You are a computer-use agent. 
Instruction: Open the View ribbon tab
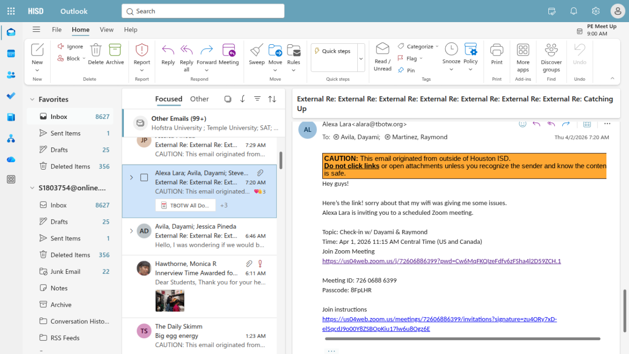pos(107,29)
